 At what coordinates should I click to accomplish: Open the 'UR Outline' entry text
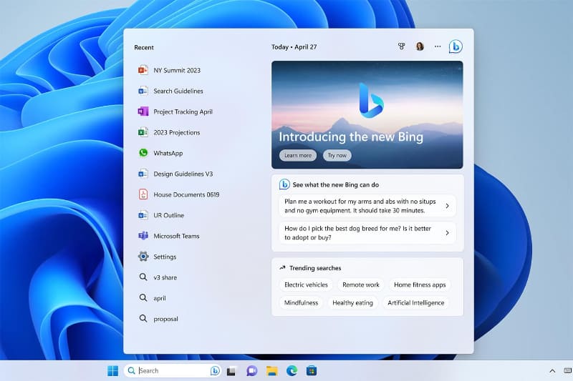click(168, 215)
